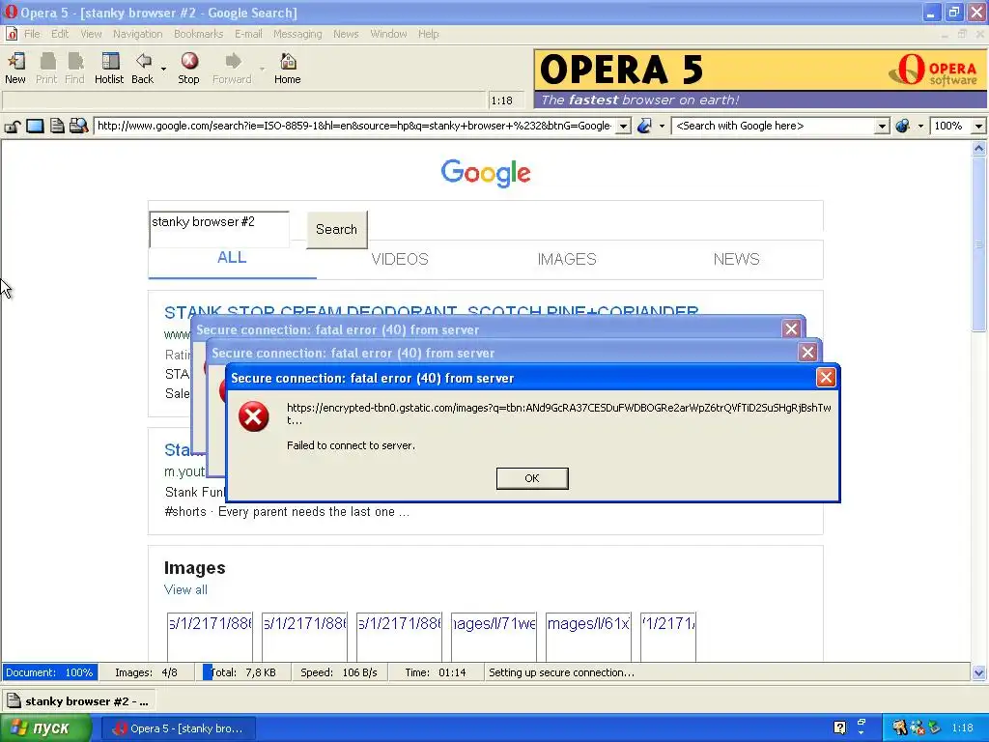This screenshot has width=989, height=742.
Task: Open the Bookmarks menu
Action: (x=199, y=34)
